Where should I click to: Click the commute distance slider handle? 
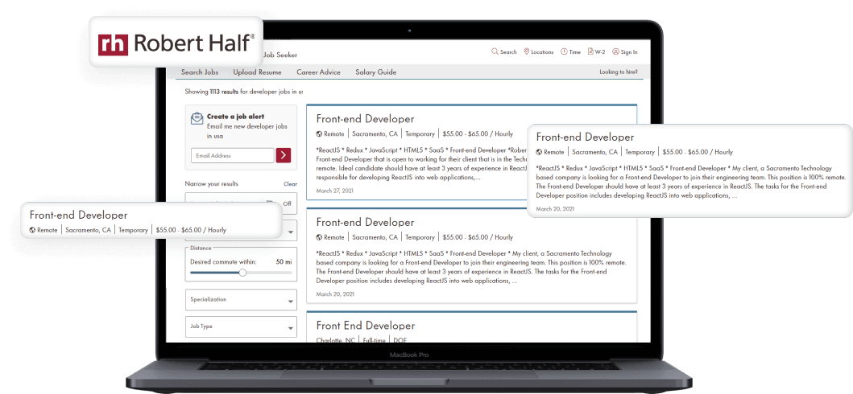(242, 273)
